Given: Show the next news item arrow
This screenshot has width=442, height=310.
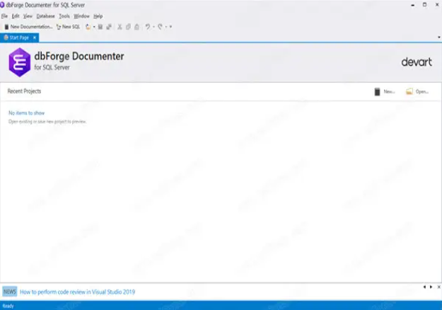Looking at the screenshot, I should pyautogui.click(x=431, y=287).
